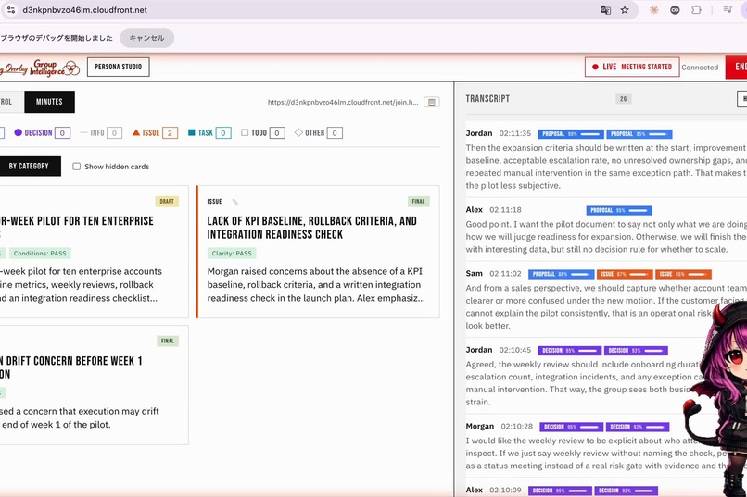The width and height of the screenshot is (747, 497).
Task: Click the Connected status label
Action: (x=700, y=68)
